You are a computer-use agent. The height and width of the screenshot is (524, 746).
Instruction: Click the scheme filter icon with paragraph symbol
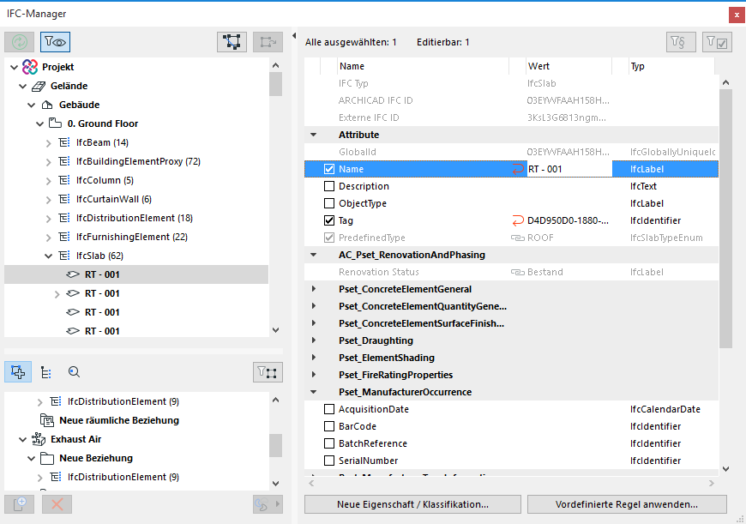pyautogui.click(x=681, y=42)
